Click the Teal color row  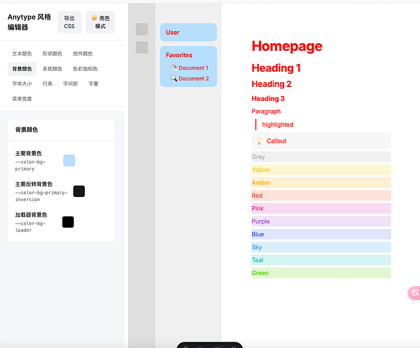tap(321, 260)
